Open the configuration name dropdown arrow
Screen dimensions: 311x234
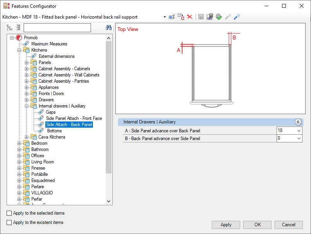coord(165,17)
